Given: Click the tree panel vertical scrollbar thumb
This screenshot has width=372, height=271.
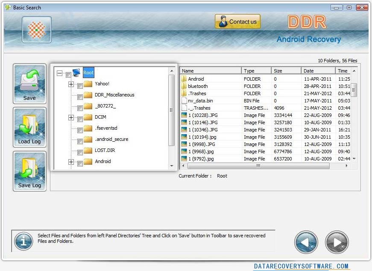Looking at the screenshot, I should click(x=172, y=110).
